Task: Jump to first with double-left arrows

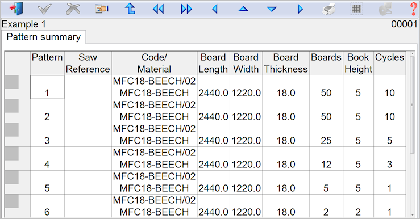Action: [x=158, y=9]
